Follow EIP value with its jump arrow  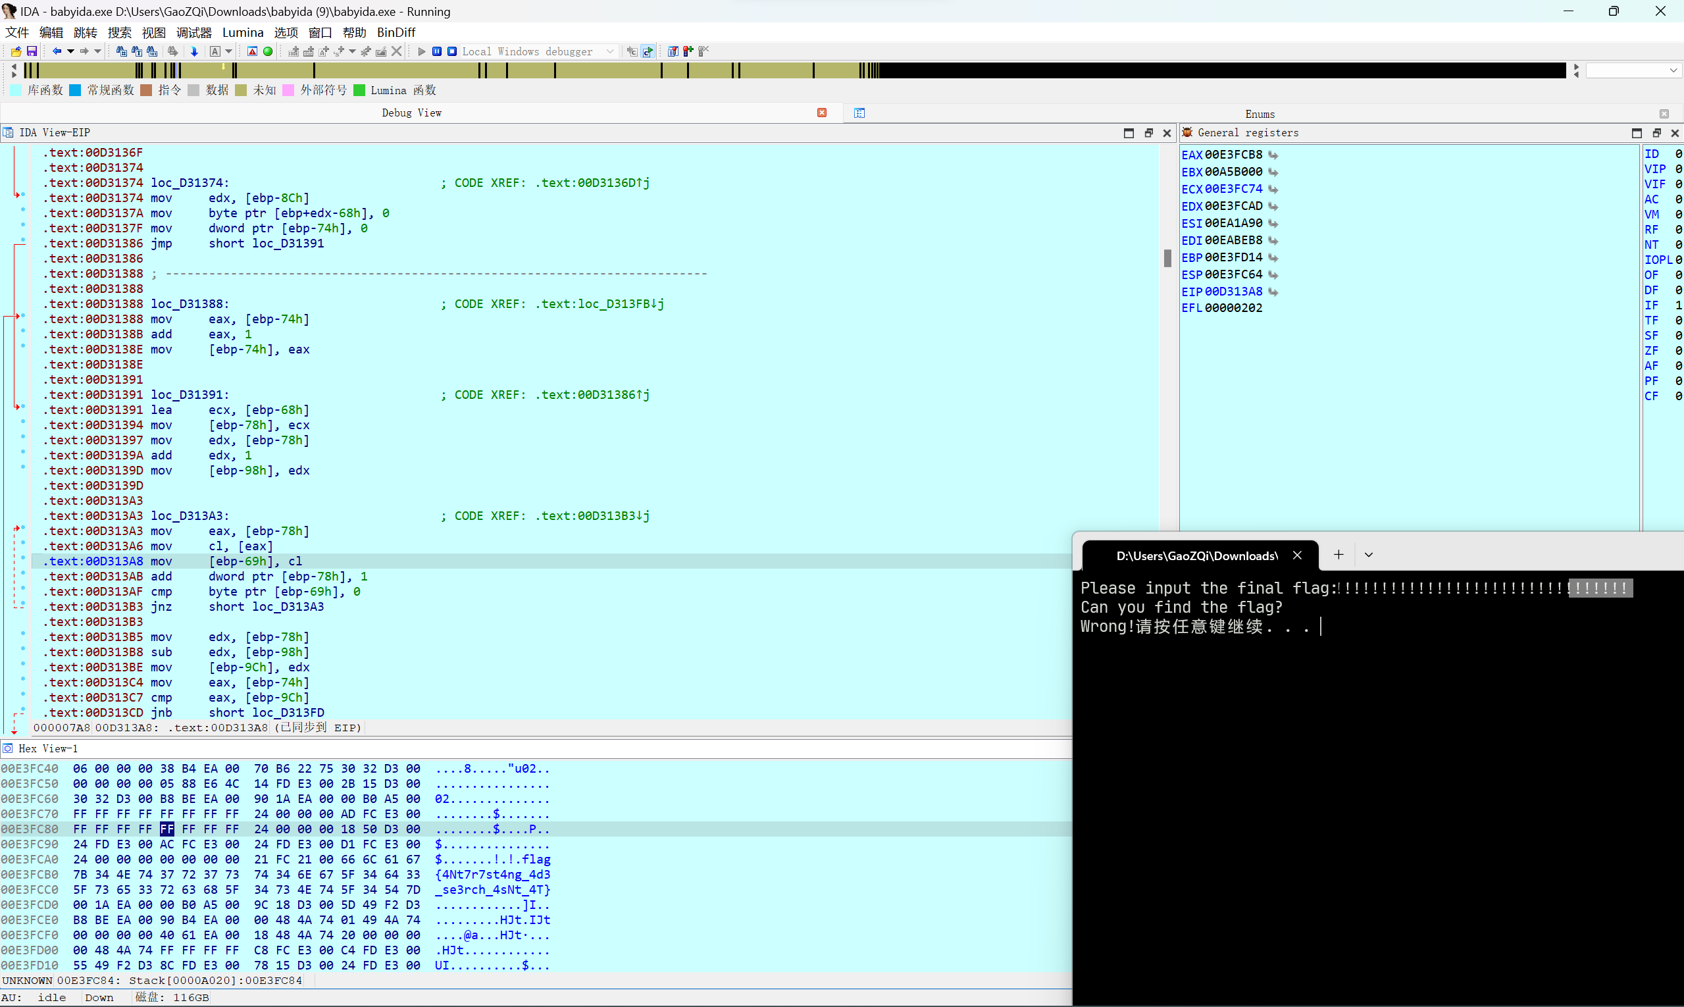(1273, 292)
